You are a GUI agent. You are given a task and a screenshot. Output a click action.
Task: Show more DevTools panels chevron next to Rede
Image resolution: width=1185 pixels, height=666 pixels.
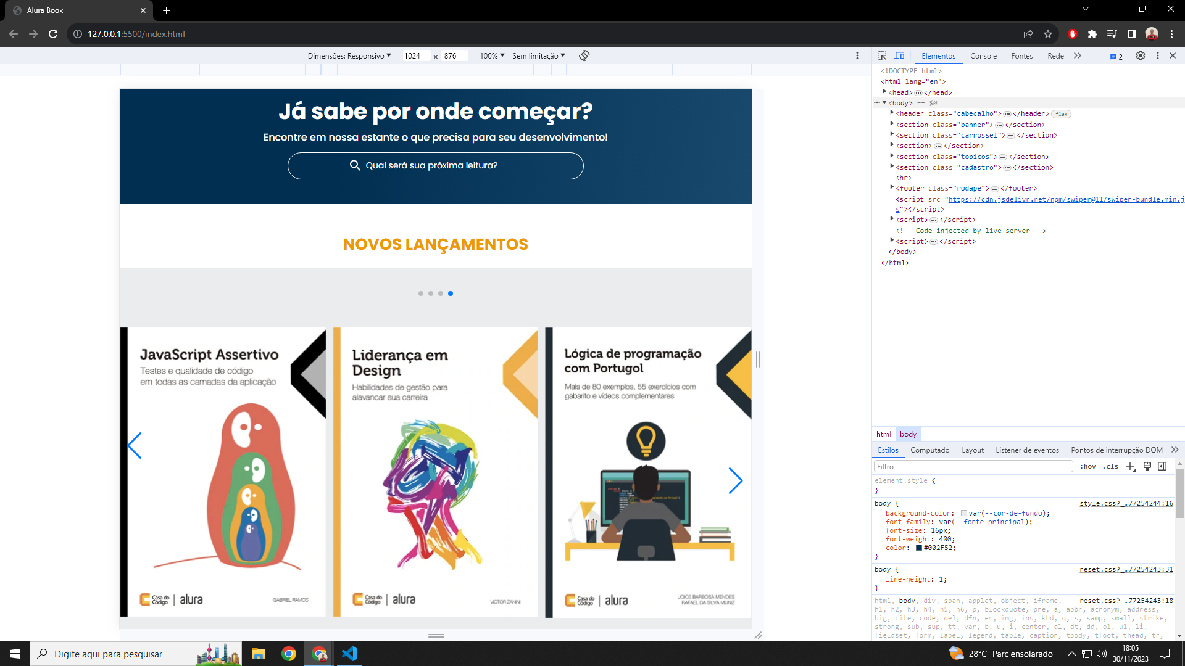pyautogui.click(x=1078, y=55)
